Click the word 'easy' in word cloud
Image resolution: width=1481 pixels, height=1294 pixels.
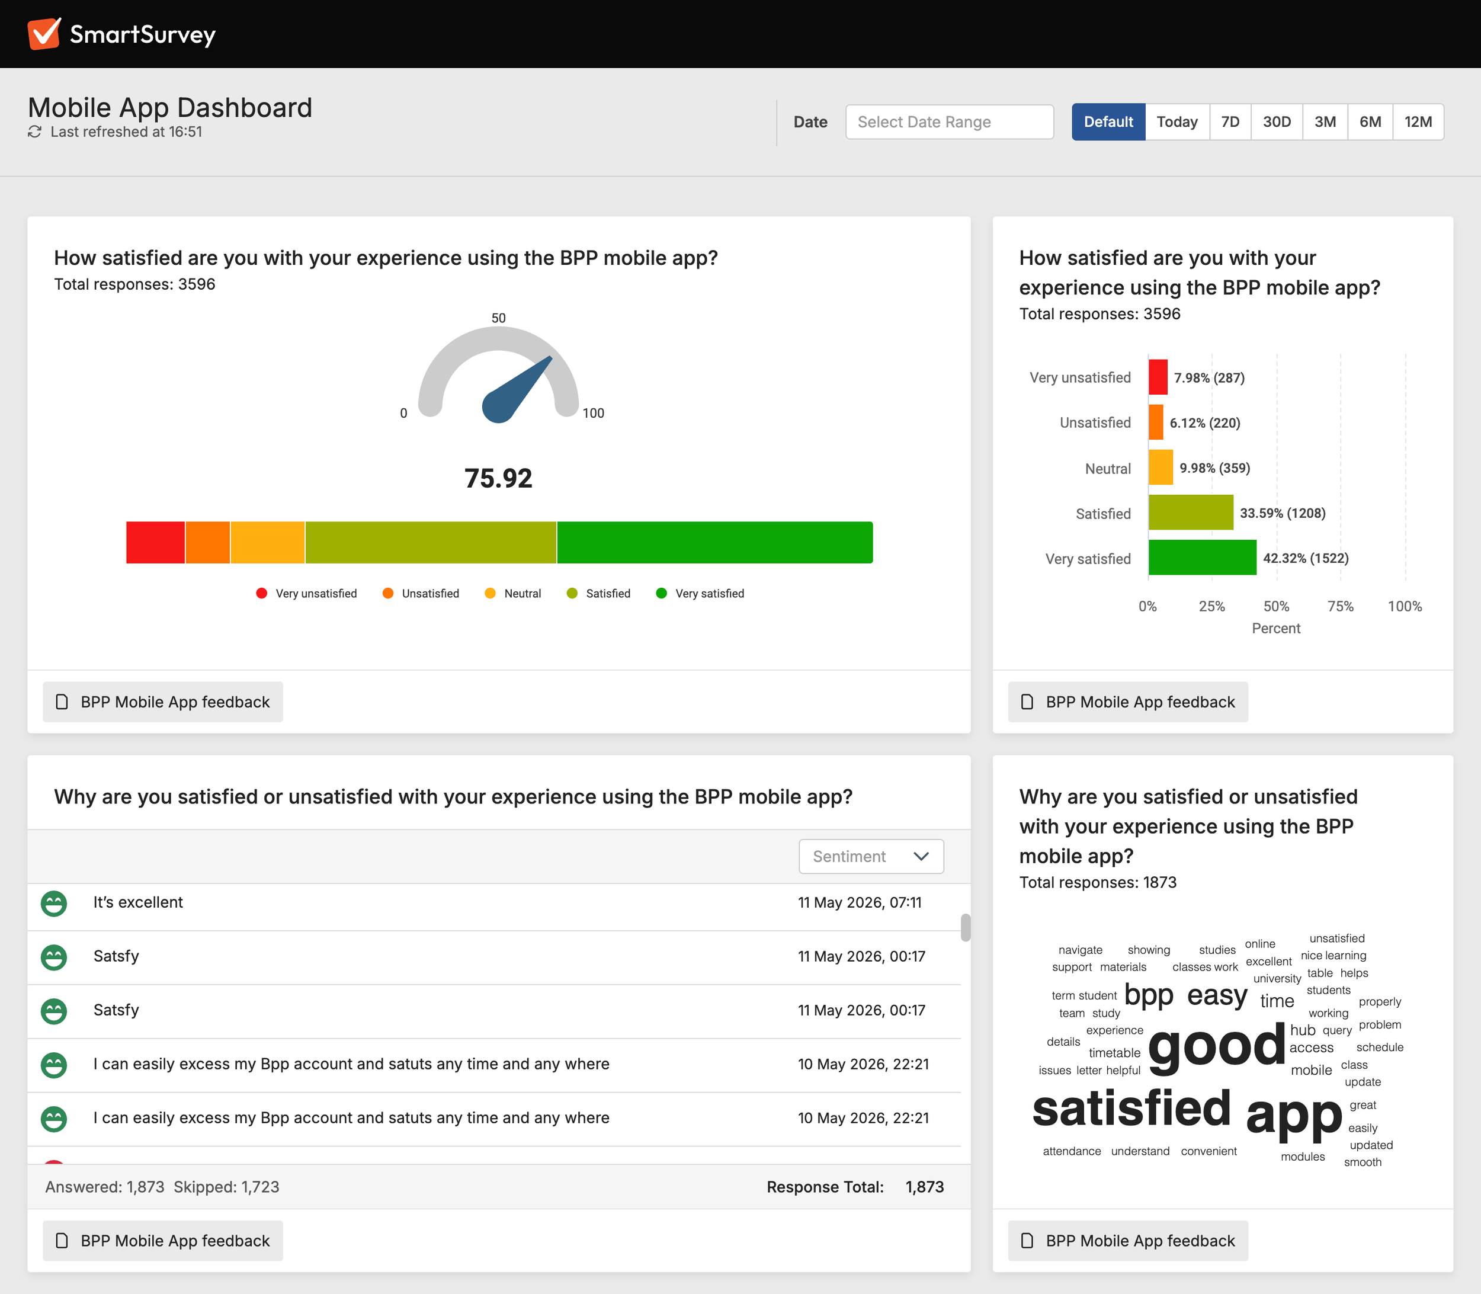tap(1217, 995)
